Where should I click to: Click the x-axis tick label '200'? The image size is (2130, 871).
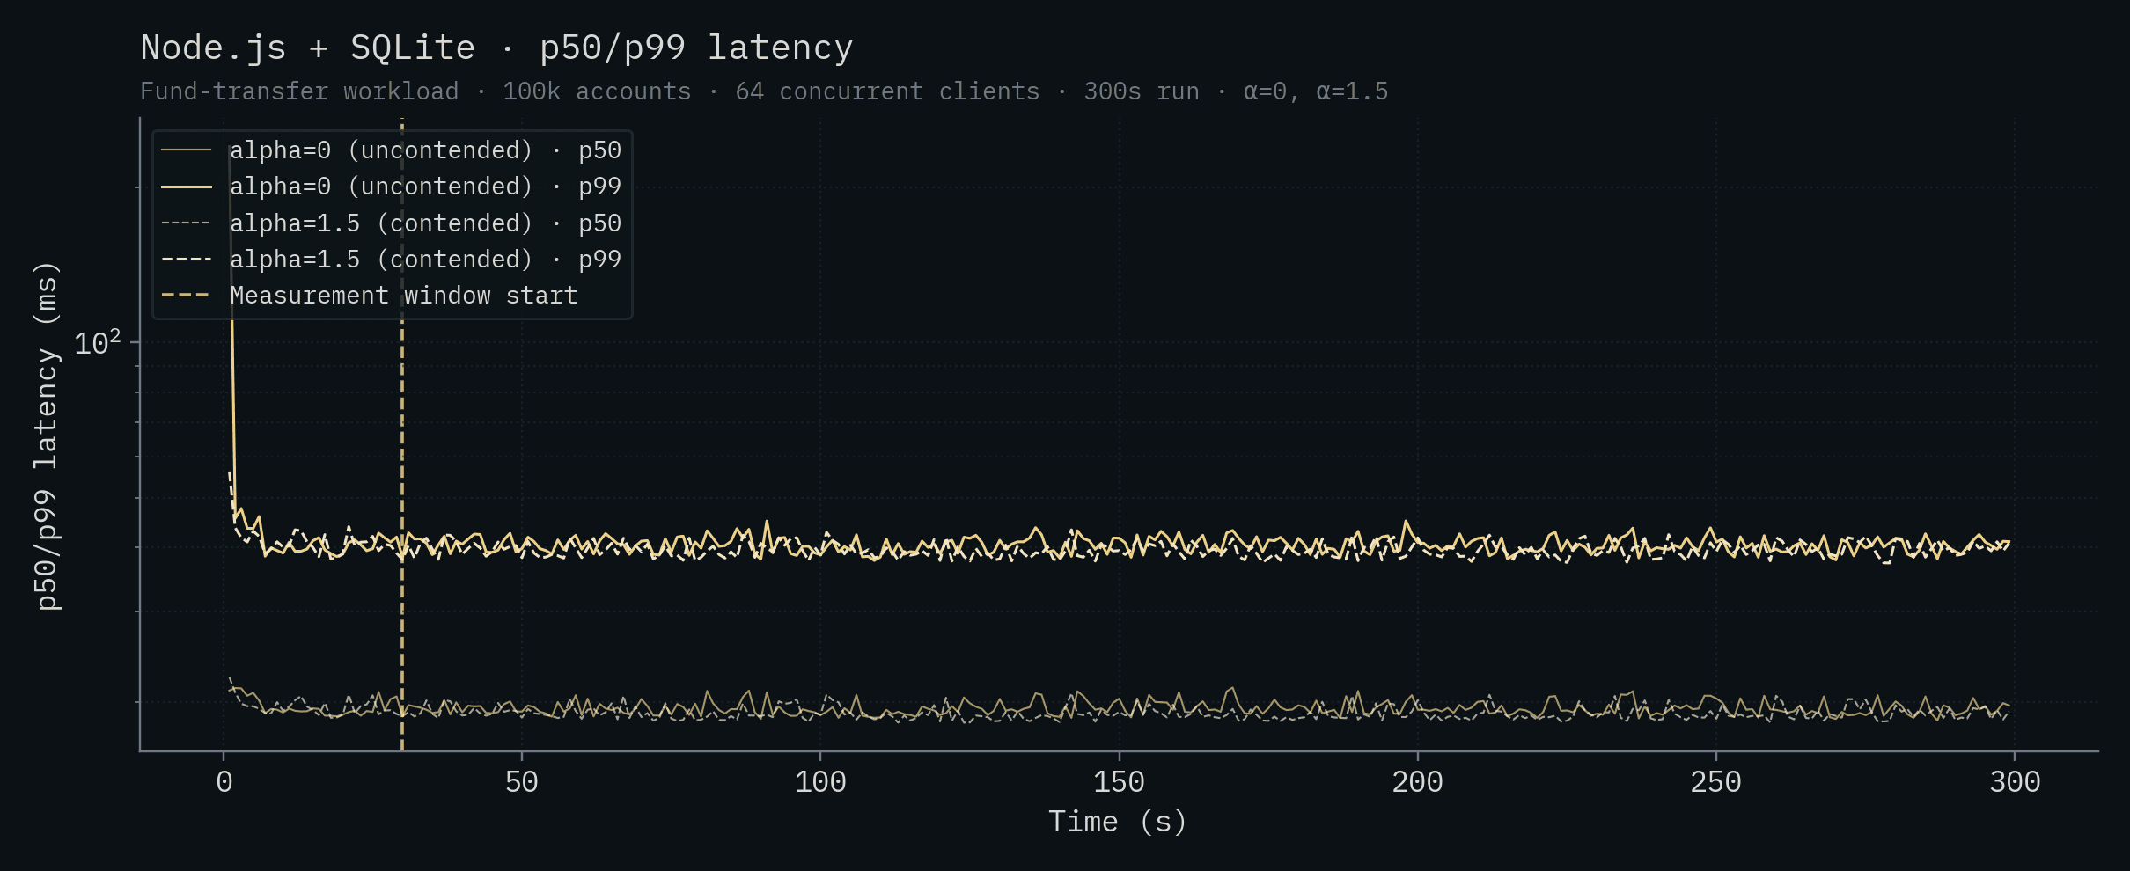(x=1417, y=782)
